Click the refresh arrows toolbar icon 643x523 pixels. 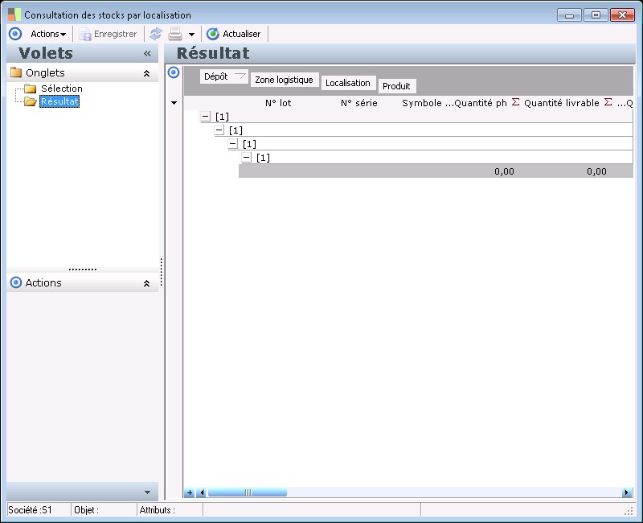coord(156,34)
